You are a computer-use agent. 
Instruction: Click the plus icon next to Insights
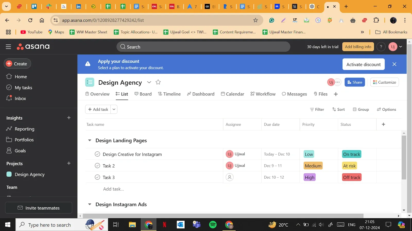tap(69, 118)
